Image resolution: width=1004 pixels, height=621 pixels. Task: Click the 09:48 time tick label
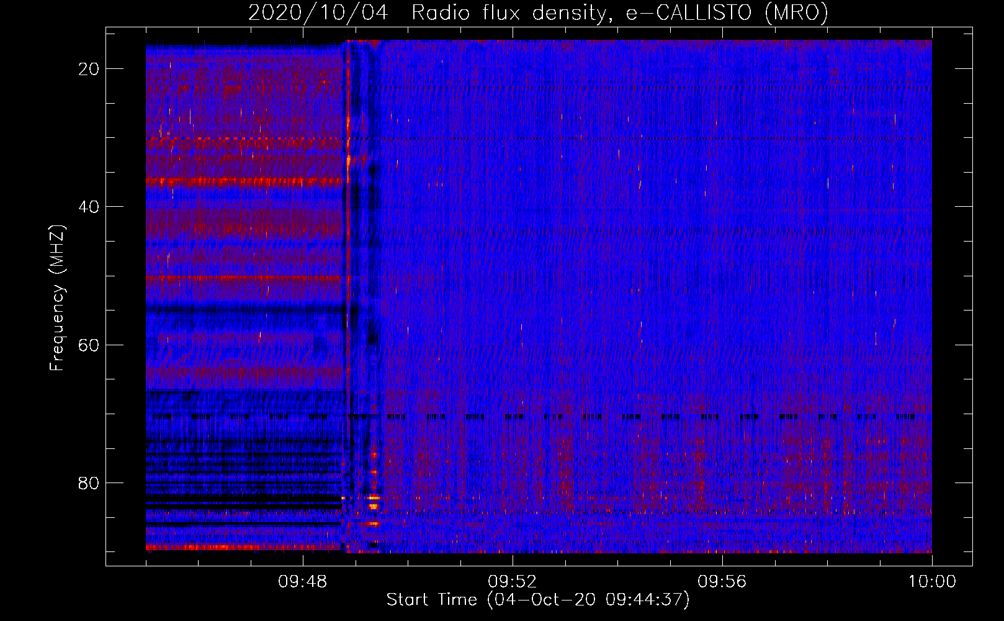(302, 582)
